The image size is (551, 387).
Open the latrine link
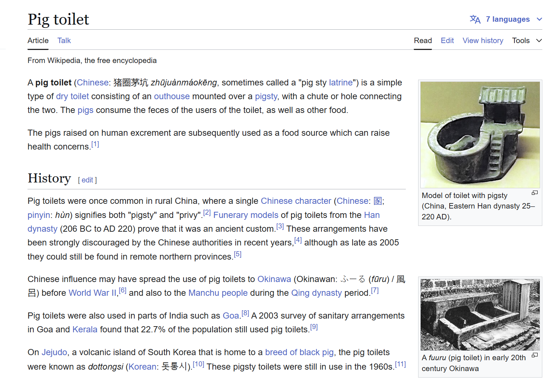coord(341,83)
